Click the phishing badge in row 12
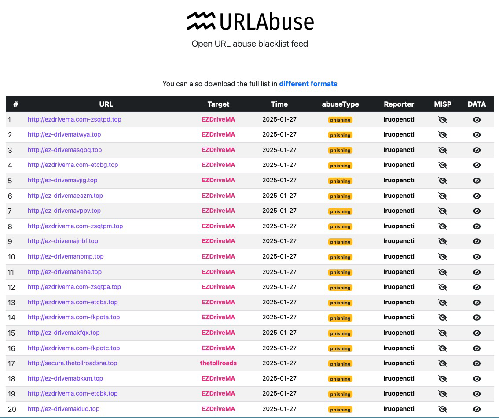Image resolution: width=499 pixels, height=418 pixels. tap(340, 287)
